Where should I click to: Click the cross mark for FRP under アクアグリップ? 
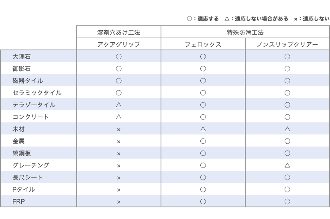pyautogui.click(x=119, y=202)
